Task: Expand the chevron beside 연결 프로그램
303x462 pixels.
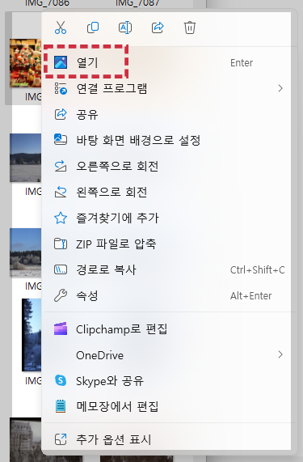Action: point(280,88)
